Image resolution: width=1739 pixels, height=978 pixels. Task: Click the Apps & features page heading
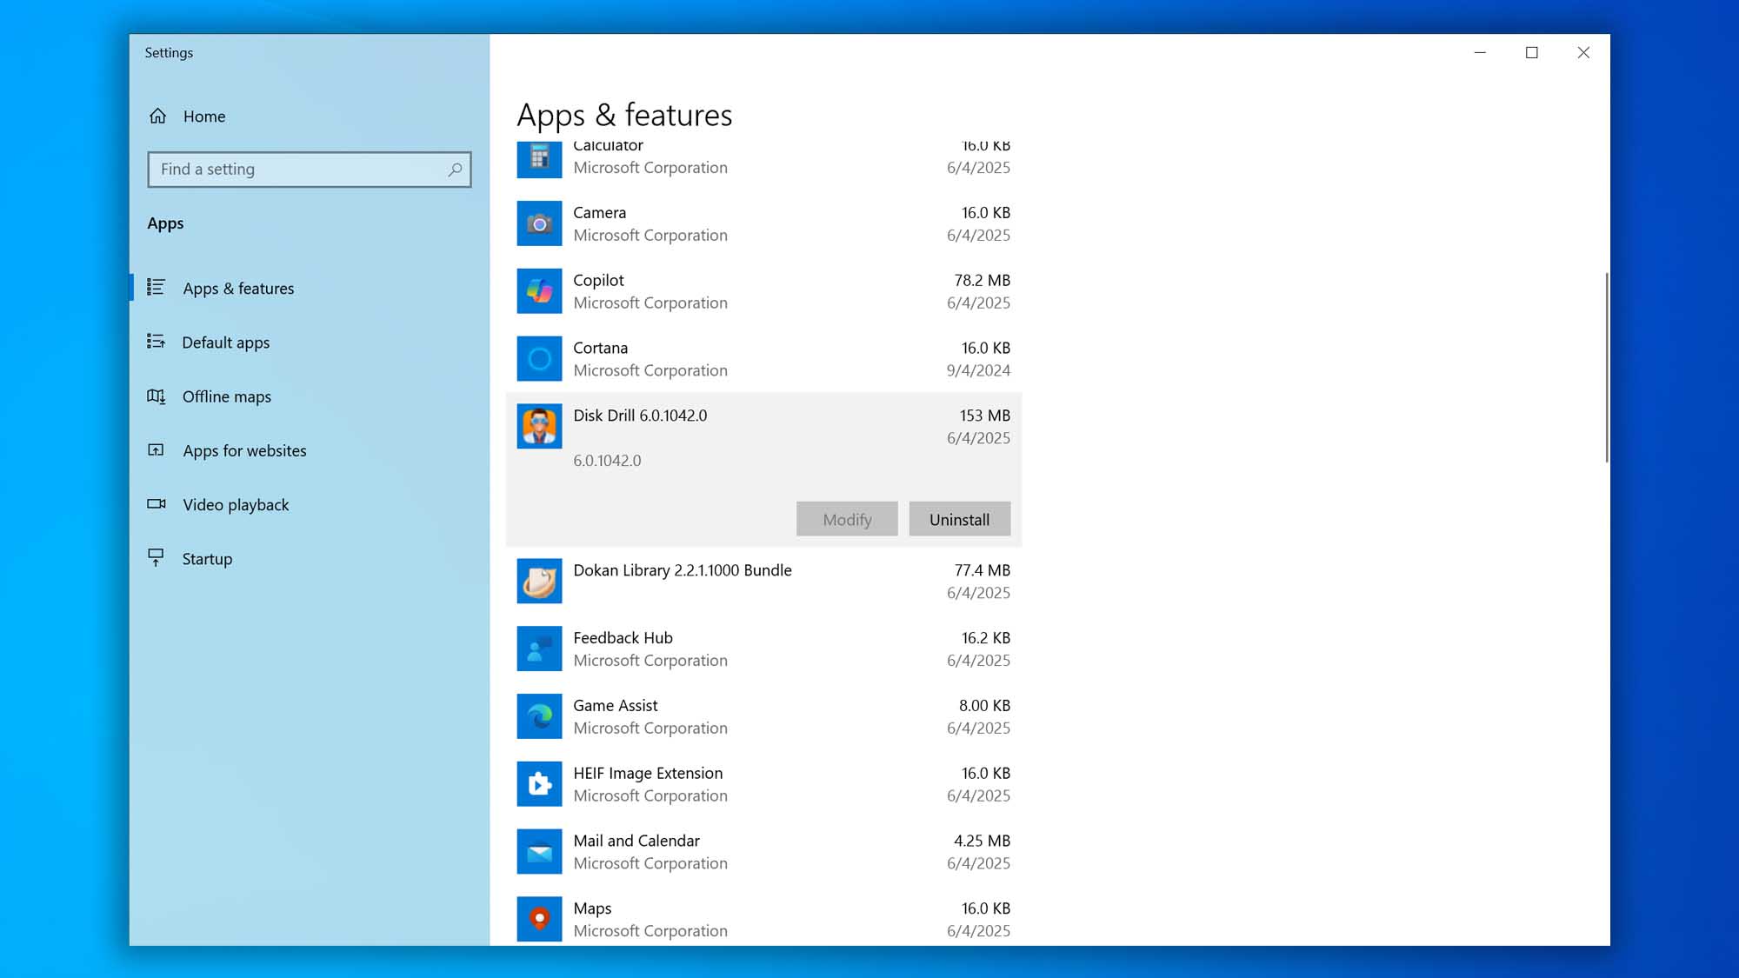624,115
